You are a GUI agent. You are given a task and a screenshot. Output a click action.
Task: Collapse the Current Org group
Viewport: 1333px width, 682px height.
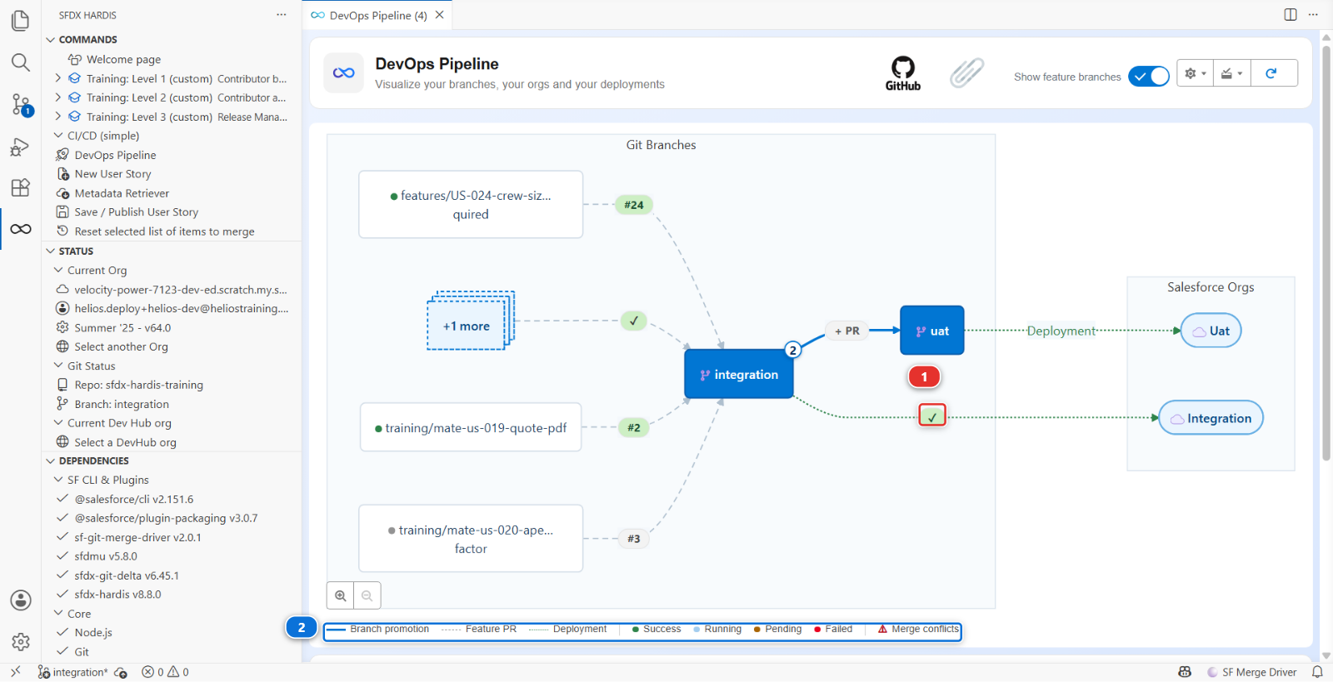[x=58, y=270]
